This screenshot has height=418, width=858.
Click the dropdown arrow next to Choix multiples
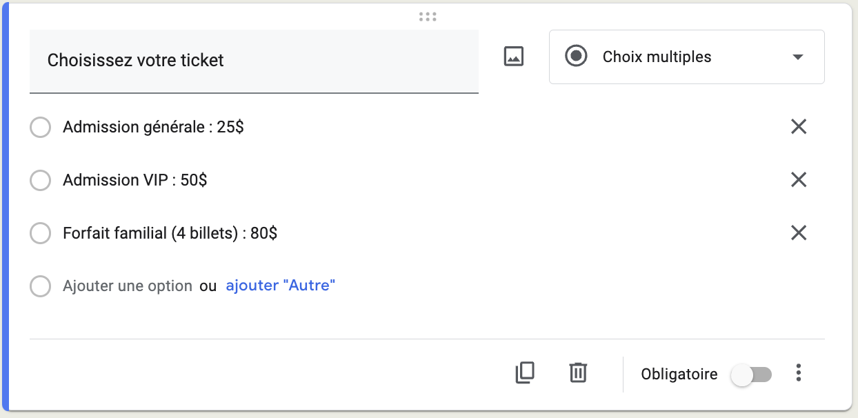point(798,57)
